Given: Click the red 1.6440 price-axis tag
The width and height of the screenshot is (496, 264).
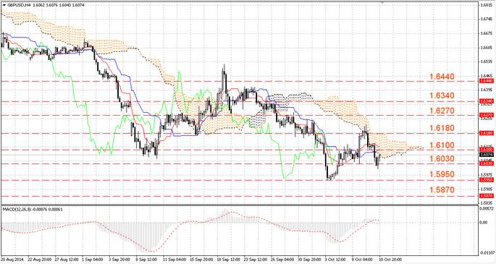Looking at the screenshot, I should (487, 81).
